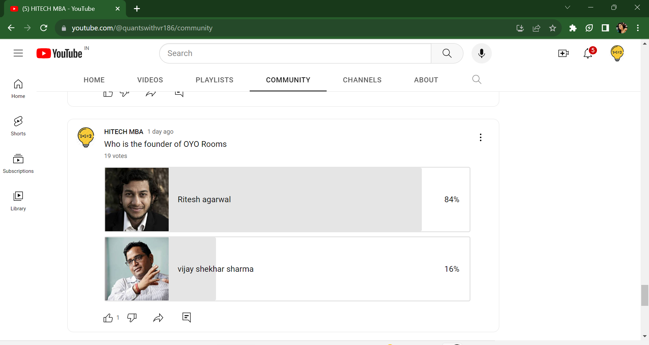Switch to the HOME channel tab
The height and width of the screenshot is (345, 649).
[x=94, y=80]
